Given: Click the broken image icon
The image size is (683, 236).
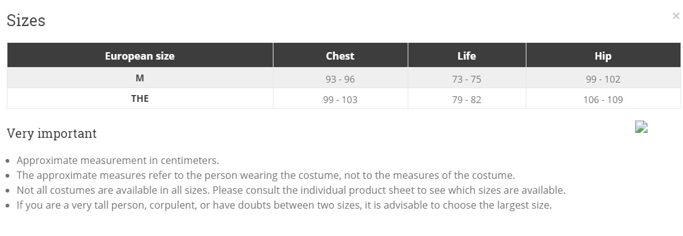Looking at the screenshot, I should [x=641, y=127].
